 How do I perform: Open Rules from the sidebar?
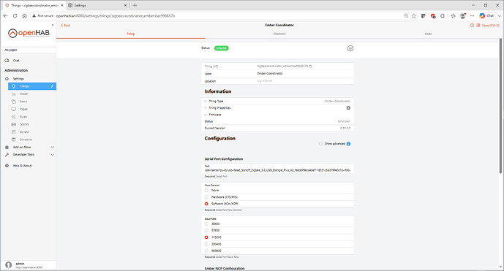pyautogui.click(x=23, y=117)
